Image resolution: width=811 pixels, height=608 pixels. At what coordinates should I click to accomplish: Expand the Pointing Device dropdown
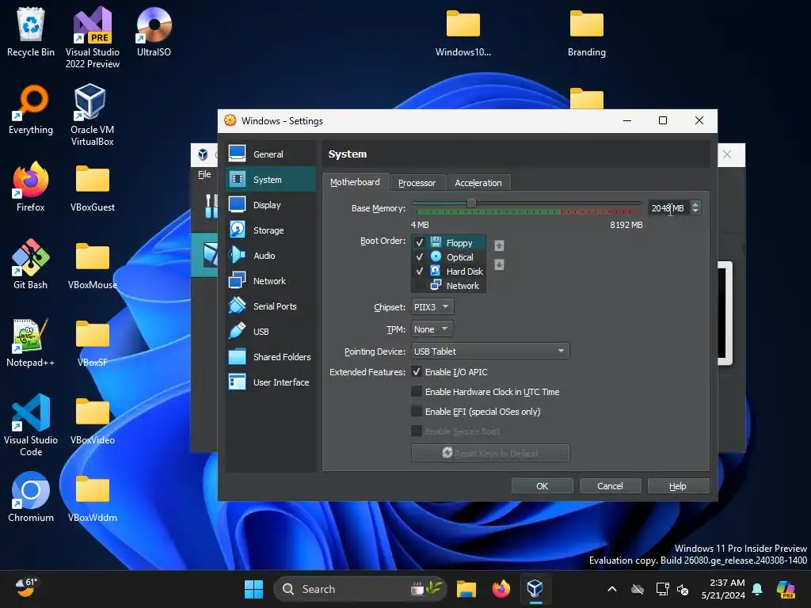490,351
